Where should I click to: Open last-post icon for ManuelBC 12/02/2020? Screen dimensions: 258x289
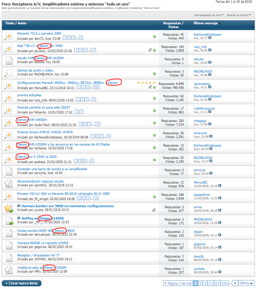tap(220, 186)
